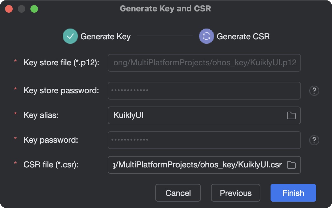This screenshot has height=208, width=332.
Task: Click the Finish button
Action: tap(293, 193)
